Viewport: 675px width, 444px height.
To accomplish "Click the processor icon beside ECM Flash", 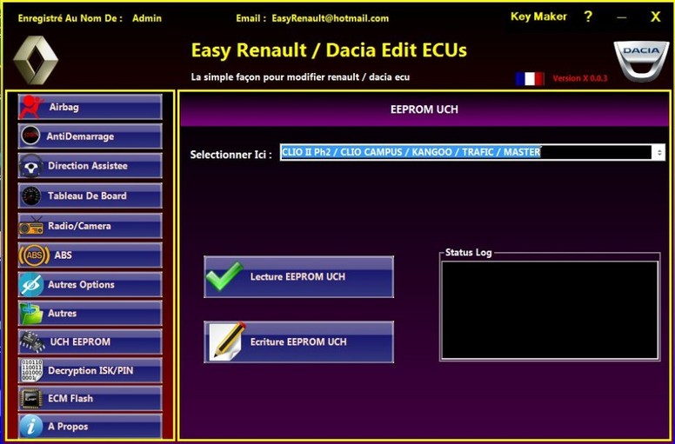I will point(31,399).
